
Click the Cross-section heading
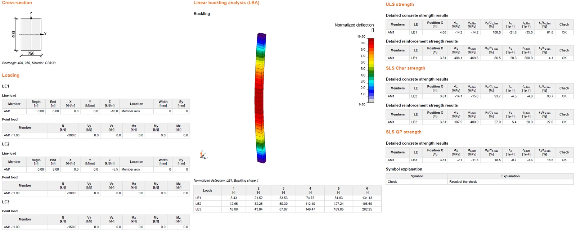point(17,3)
